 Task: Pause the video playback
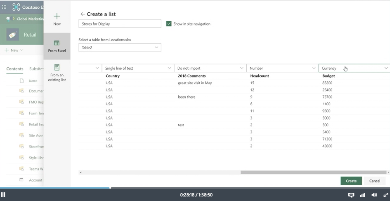(x=3, y=195)
